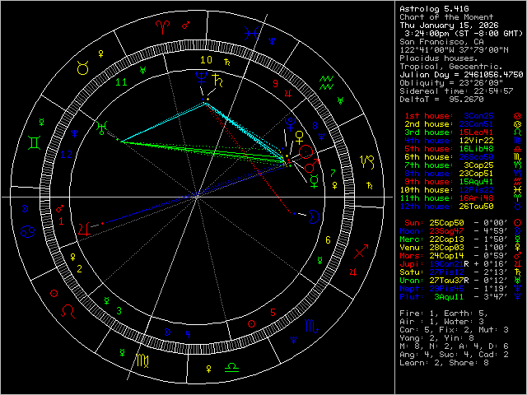Select the 'Tropical, Geocentric.' line
The width and height of the screenshot is (527, 395).
tap(451, 67)
